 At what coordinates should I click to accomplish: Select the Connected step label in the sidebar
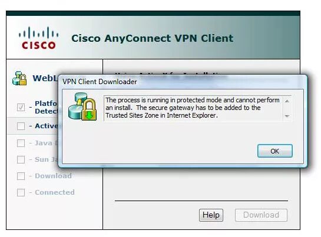54,192
